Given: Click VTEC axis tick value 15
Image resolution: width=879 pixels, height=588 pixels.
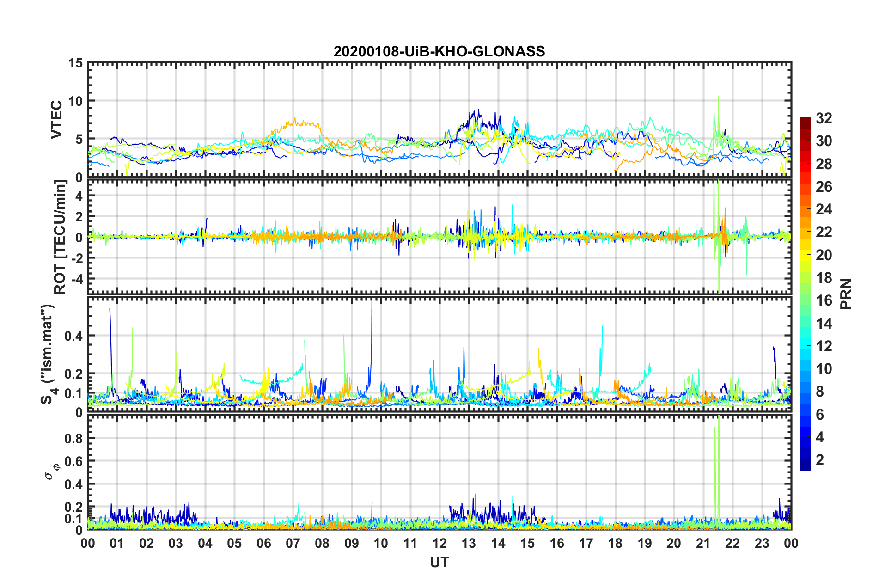Looking at the screenshot, I should [x=75, y=63].
